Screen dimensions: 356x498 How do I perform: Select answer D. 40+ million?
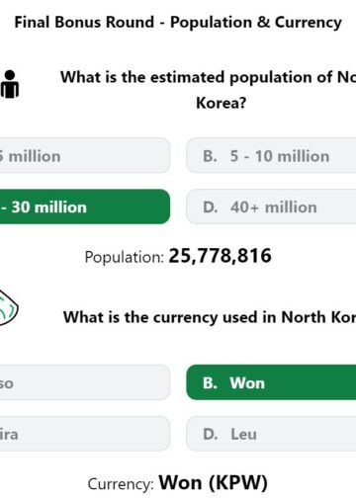pyautogui.click(x=271, y=207)
